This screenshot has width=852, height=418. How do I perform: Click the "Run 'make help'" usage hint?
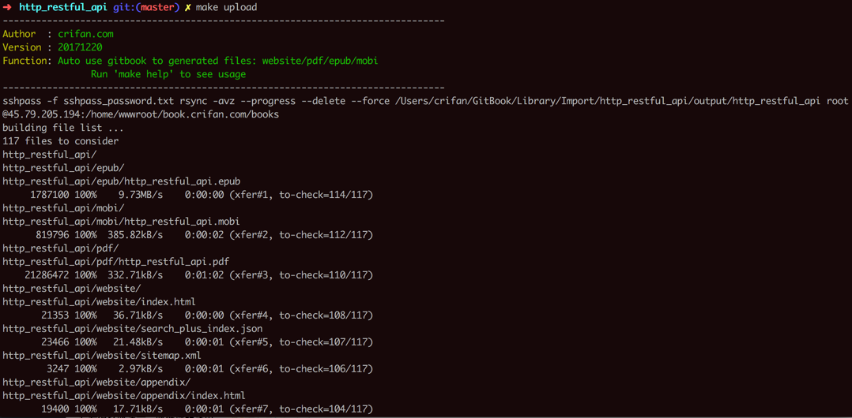pos(168,74)
